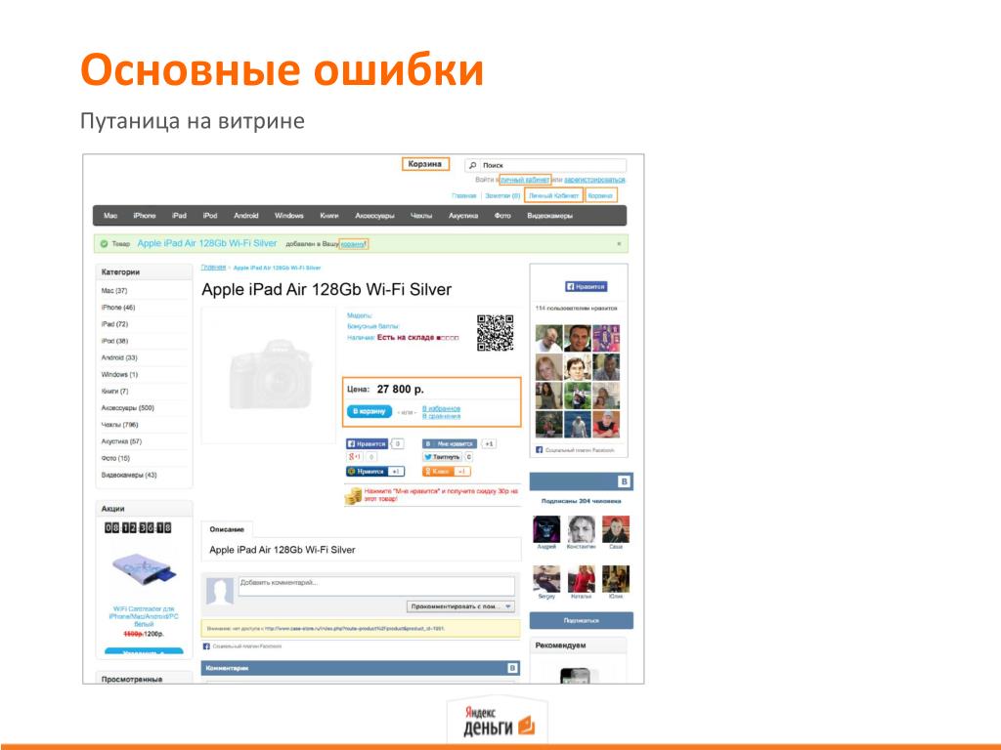1001x750 pixels.
Task: Open the Видеокамеры menu item
Action: click(x=549, y=216)
